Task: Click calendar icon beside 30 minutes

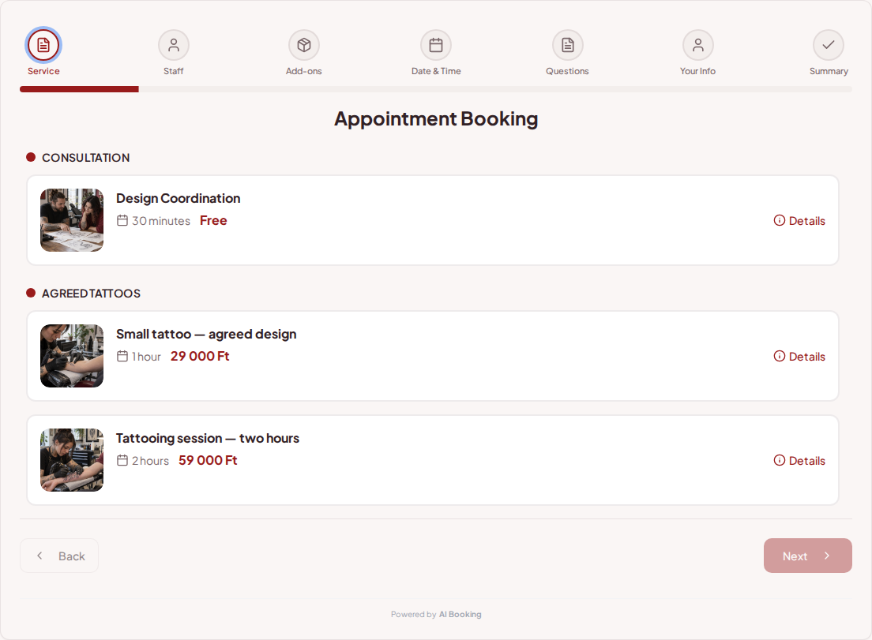Action: (x=122, y=220)
